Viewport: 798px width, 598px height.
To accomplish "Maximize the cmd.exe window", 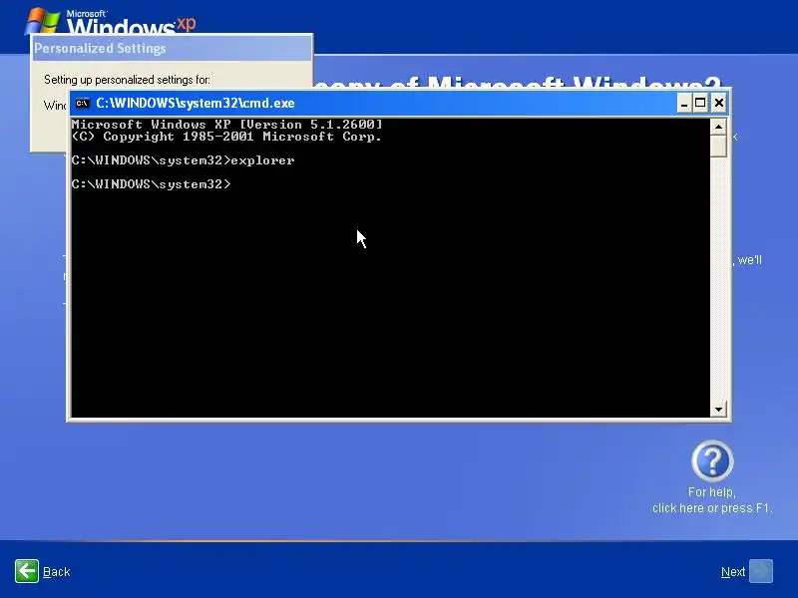I will point(700,104).
